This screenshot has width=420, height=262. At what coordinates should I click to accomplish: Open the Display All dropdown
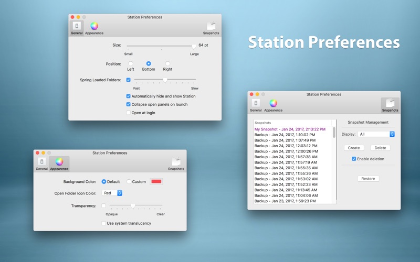point(376,134)
